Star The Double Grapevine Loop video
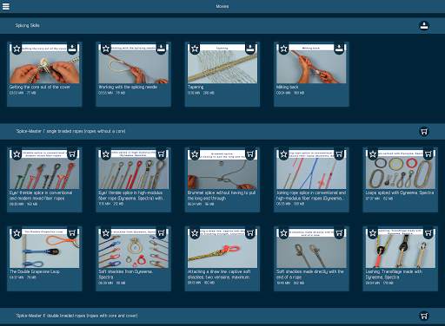The height and width of the screenshot is (326, 445). point(17,233)
